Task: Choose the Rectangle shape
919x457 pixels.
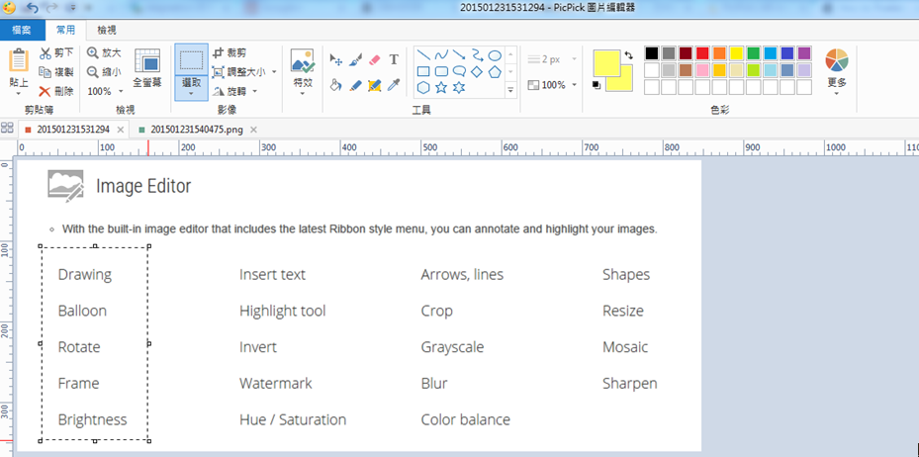Action: [x=423, y=71]
